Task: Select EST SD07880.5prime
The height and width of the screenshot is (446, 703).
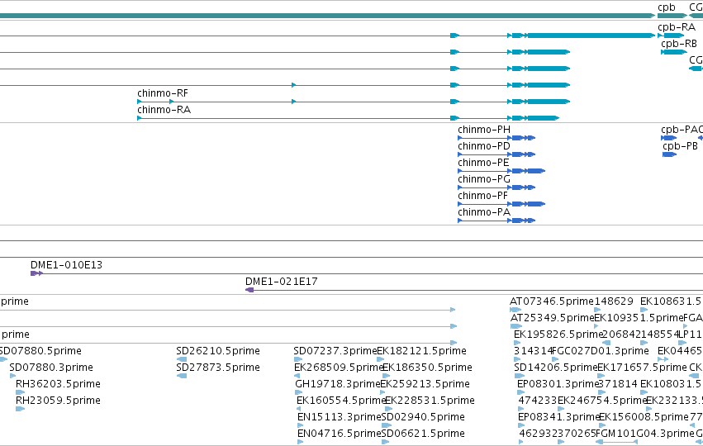Action: pyautogui.click(x=40, y=351)
